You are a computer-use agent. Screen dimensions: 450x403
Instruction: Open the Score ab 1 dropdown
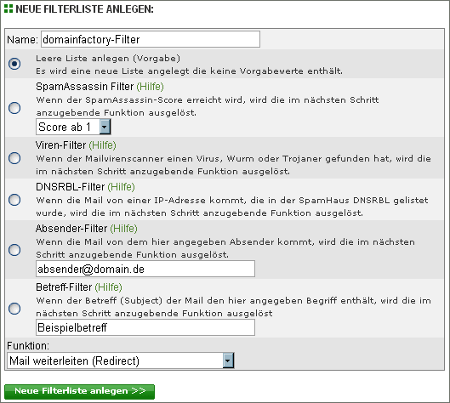[73, 127]
